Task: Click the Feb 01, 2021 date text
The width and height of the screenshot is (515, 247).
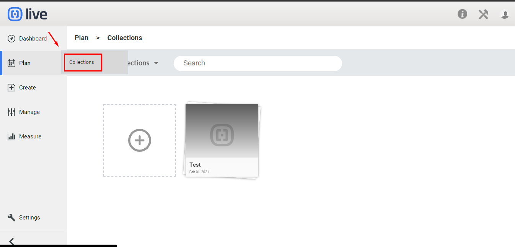Action: point(199,172)
